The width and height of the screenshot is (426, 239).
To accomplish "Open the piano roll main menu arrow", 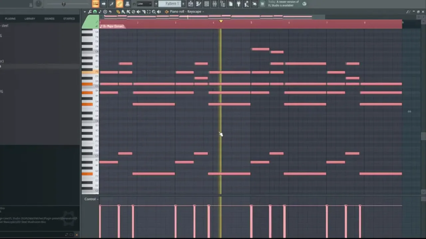I will coord(85,12).
